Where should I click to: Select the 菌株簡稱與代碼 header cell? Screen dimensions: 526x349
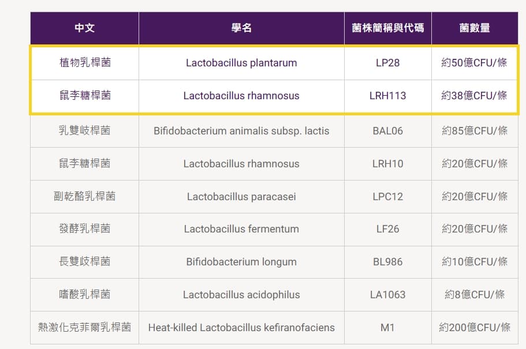(x=388, y=28)
